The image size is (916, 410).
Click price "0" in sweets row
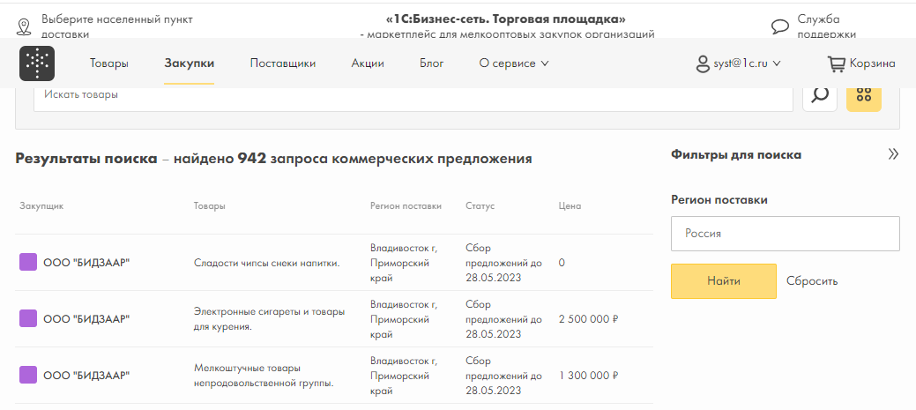[x=562, y=263]
